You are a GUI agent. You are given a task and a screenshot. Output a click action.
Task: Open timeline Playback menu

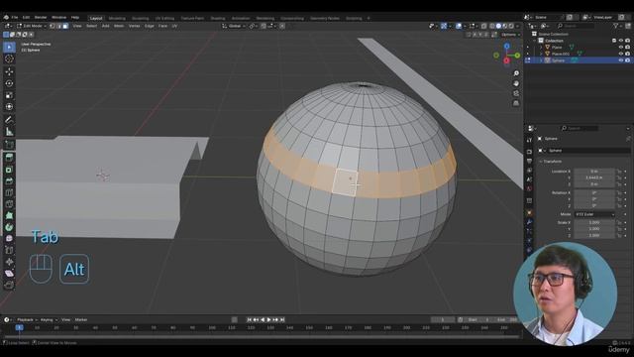(27, 319)
